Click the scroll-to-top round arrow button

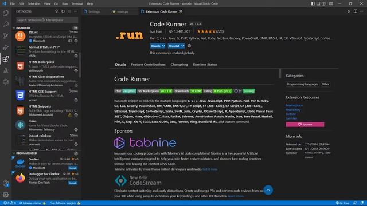click(x=268, y=190)
